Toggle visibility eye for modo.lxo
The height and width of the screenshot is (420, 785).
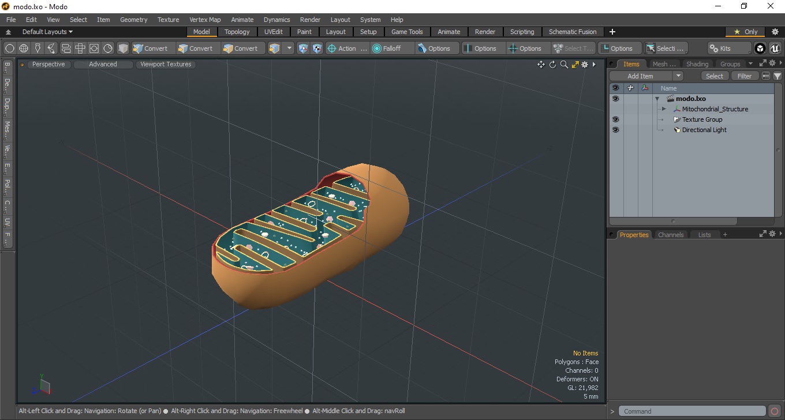(x=615, y=99)
